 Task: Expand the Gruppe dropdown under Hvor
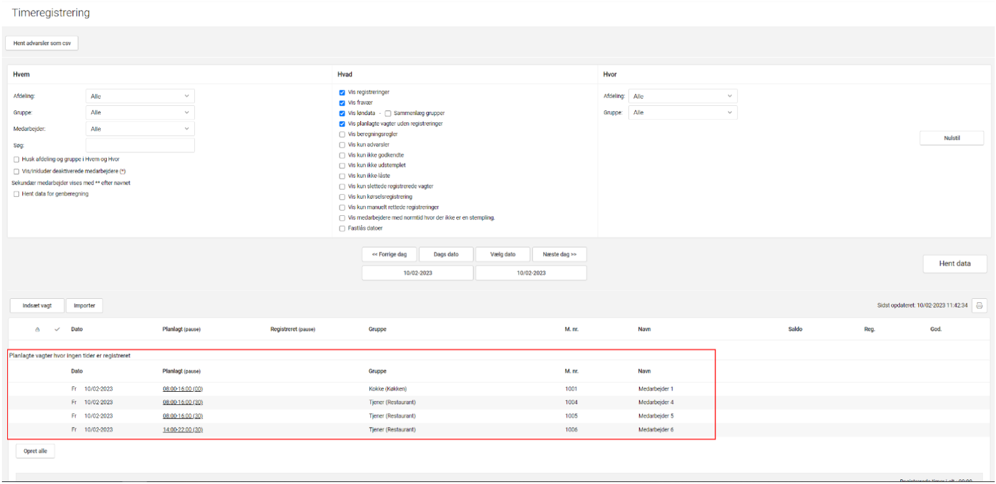pos(683,112)
